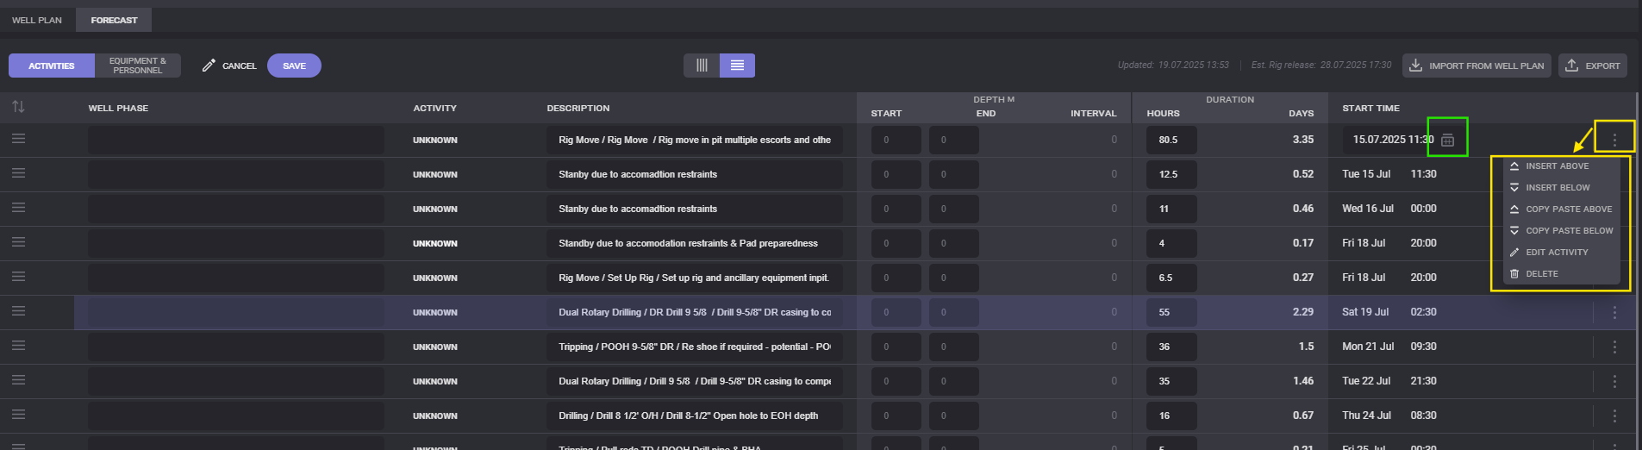Open calendar picker in Start Time field
Viewport: 1642px width, 450px height.
click(1447, 141)
